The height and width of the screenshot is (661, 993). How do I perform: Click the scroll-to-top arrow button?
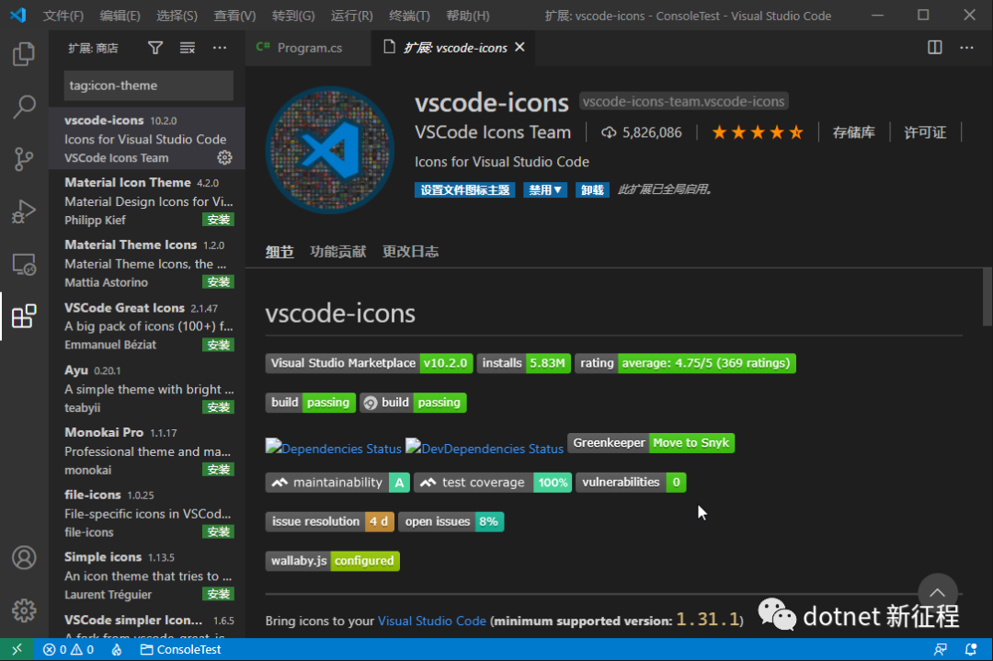[937, 593]
